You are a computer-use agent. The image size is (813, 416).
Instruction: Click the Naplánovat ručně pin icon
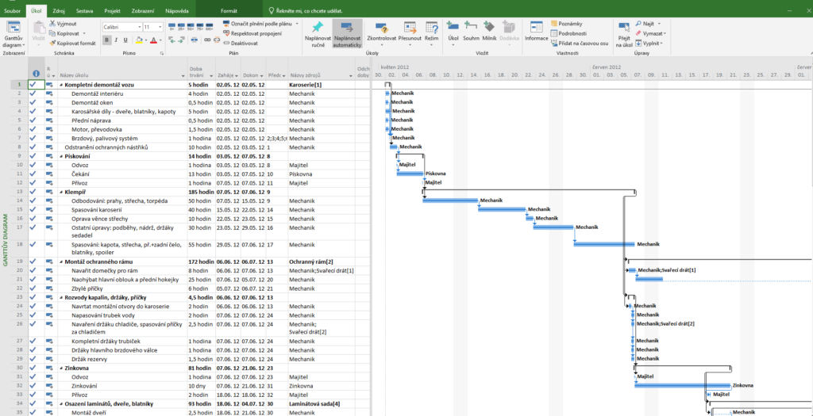pos(318,28)
